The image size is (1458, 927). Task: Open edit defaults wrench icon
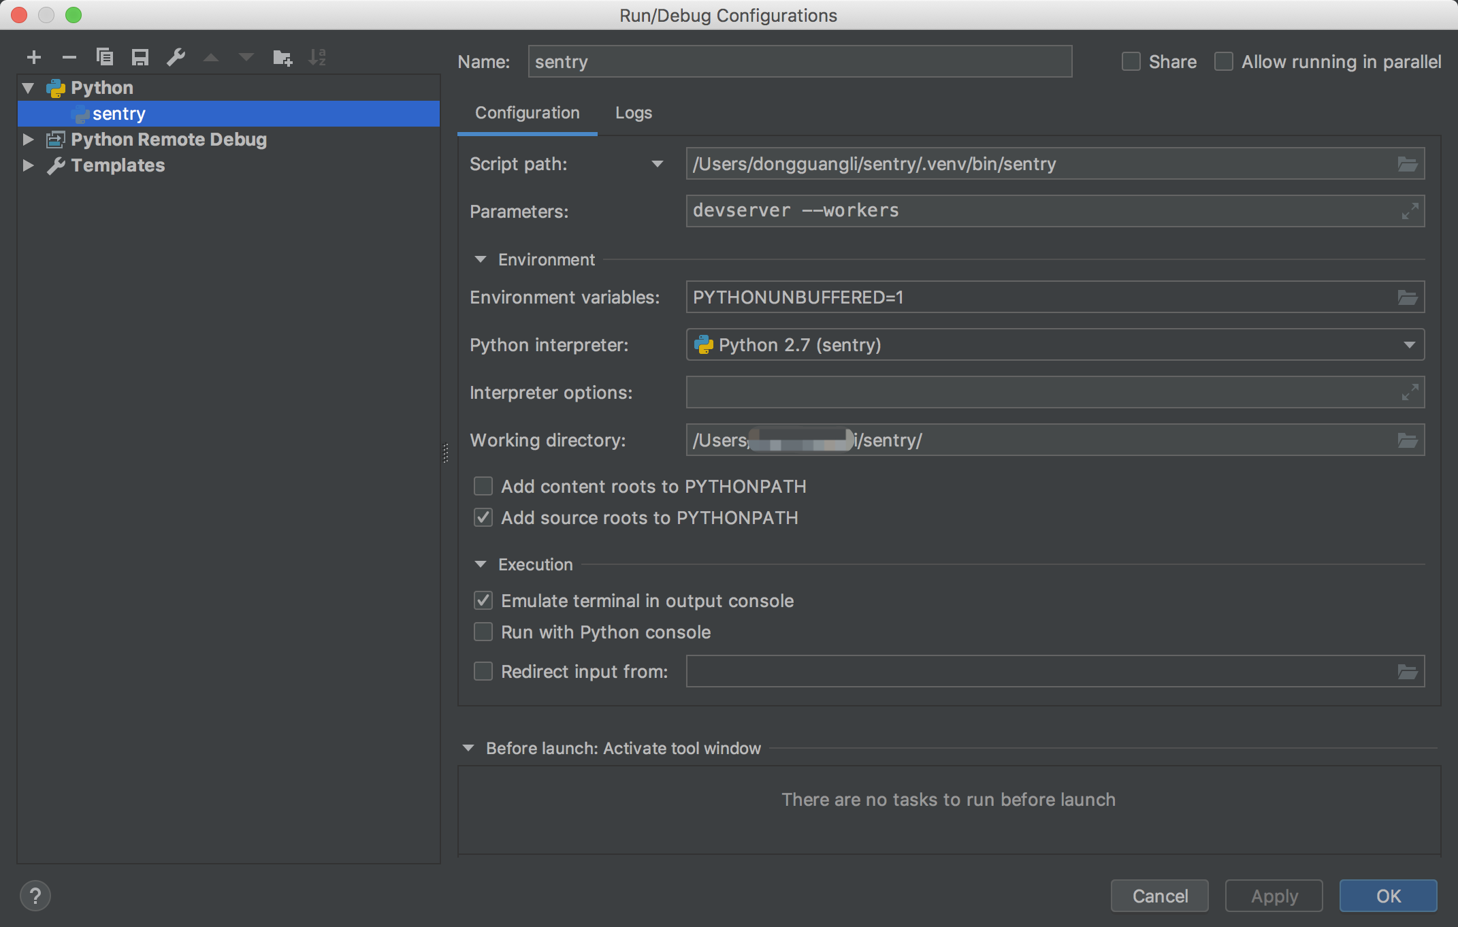coord(176,57)
